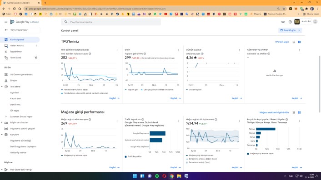The height and width of the screenshot is (180, 321).
Task: Open Sürümlere genel bakış menu item
Action: (21, 74)
